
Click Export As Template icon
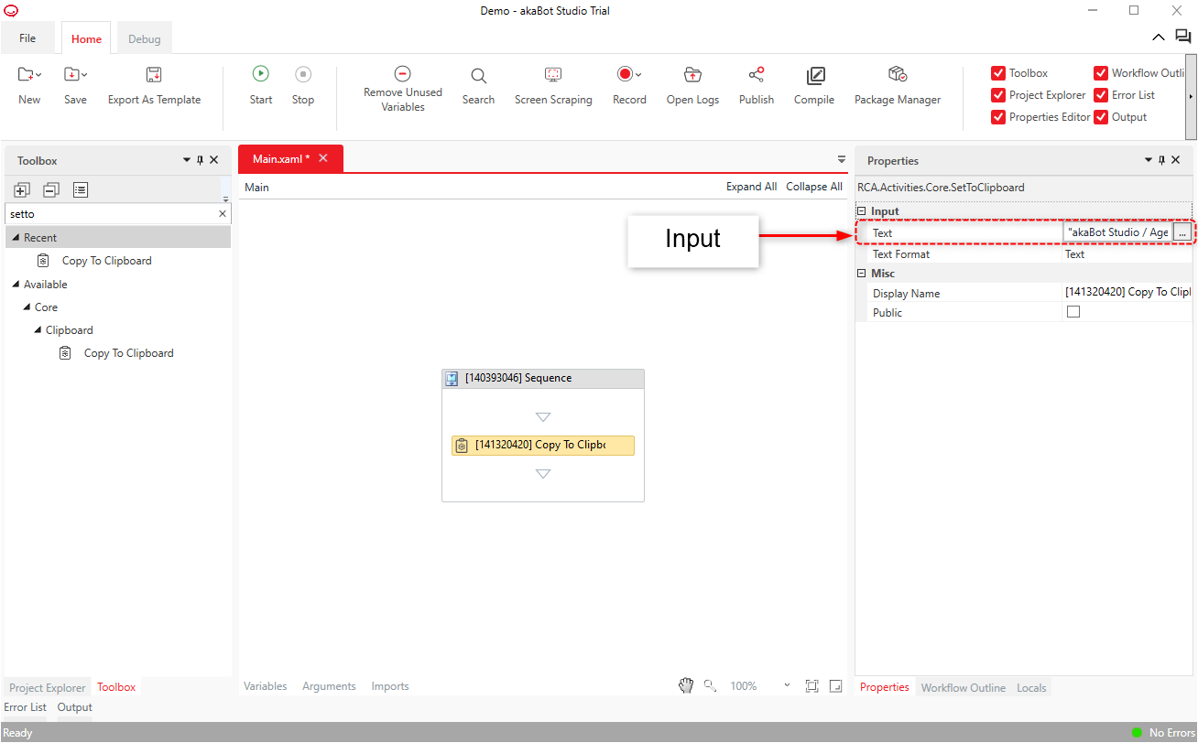click(154, 75)
